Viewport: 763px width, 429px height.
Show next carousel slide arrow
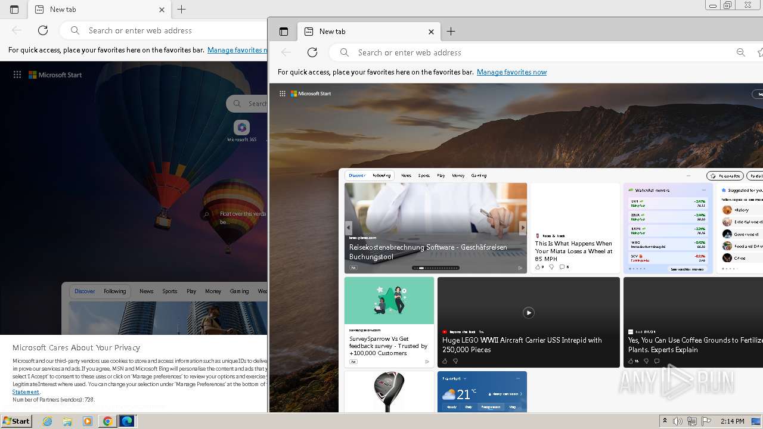coord(523,228)
